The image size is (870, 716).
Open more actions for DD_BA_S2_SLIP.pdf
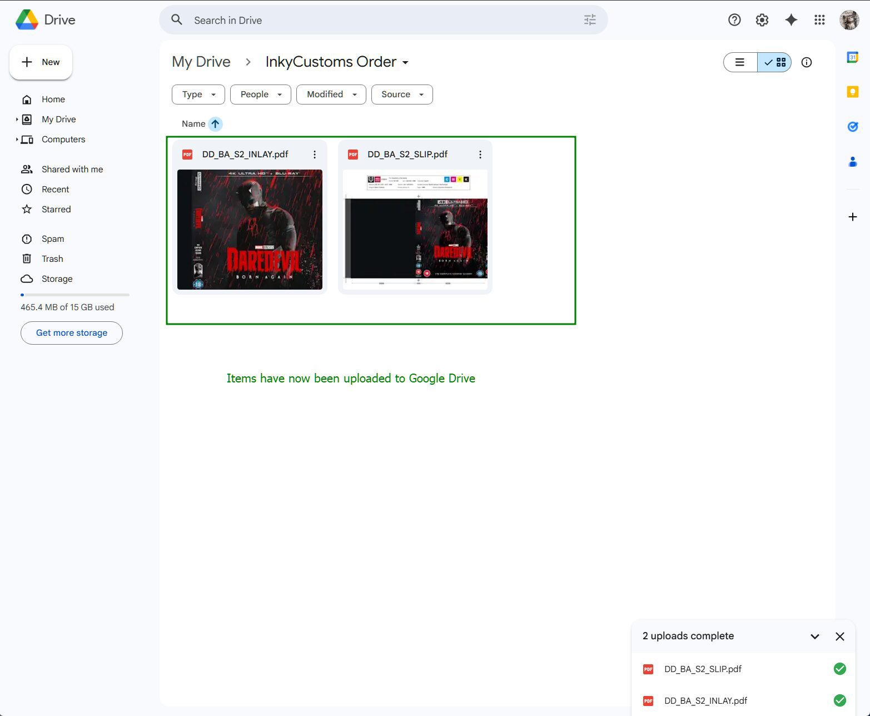480,155
